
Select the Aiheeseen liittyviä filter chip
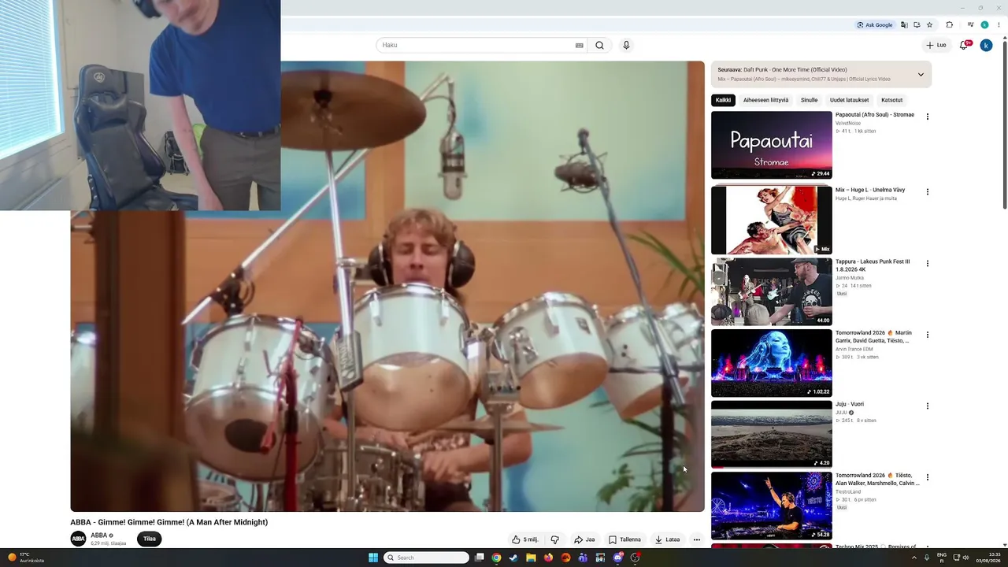[765, 100]
